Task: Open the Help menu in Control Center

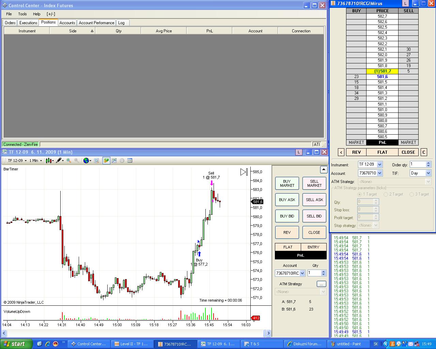Action: click(37, 14)
